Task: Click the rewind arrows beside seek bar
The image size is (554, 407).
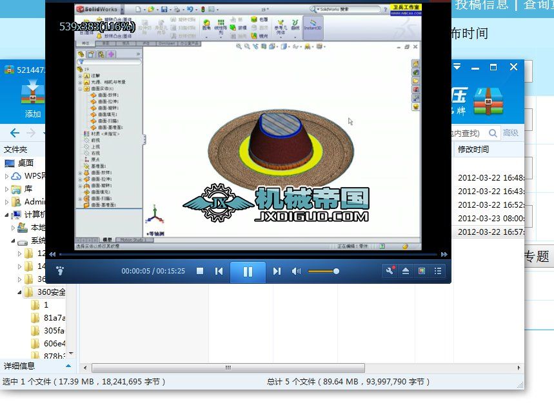Action: 53,254
